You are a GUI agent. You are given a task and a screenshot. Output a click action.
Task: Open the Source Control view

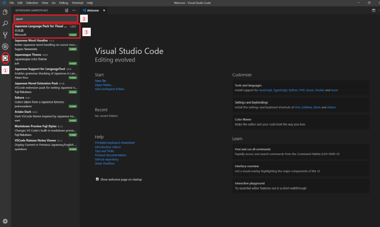pos(5,35)
